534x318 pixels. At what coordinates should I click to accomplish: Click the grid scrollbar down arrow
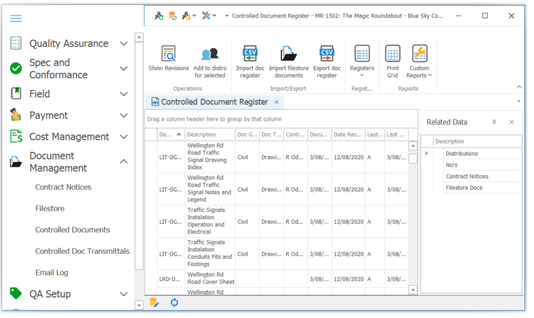[x=413, y=290]
